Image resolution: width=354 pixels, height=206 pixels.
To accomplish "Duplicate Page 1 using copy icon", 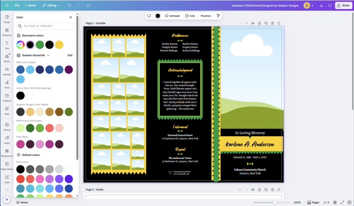I will click(266, 23).
